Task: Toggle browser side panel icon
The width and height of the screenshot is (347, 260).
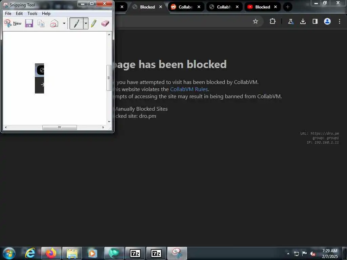Action: pyautogui.click(x=315, y=21)
